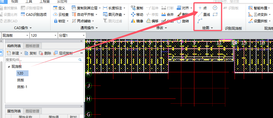Image resolution: width=273 pixels, height=118 pixels.
Task: Select the 修剪 trim tool
Action: coord(152,14)
